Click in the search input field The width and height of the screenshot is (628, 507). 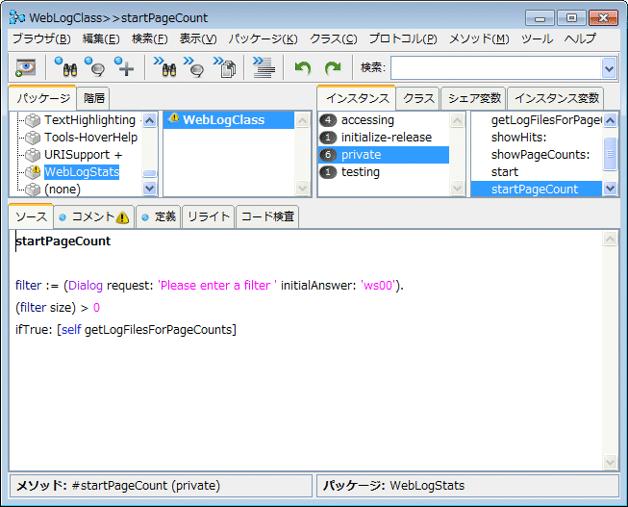point(493,67)
